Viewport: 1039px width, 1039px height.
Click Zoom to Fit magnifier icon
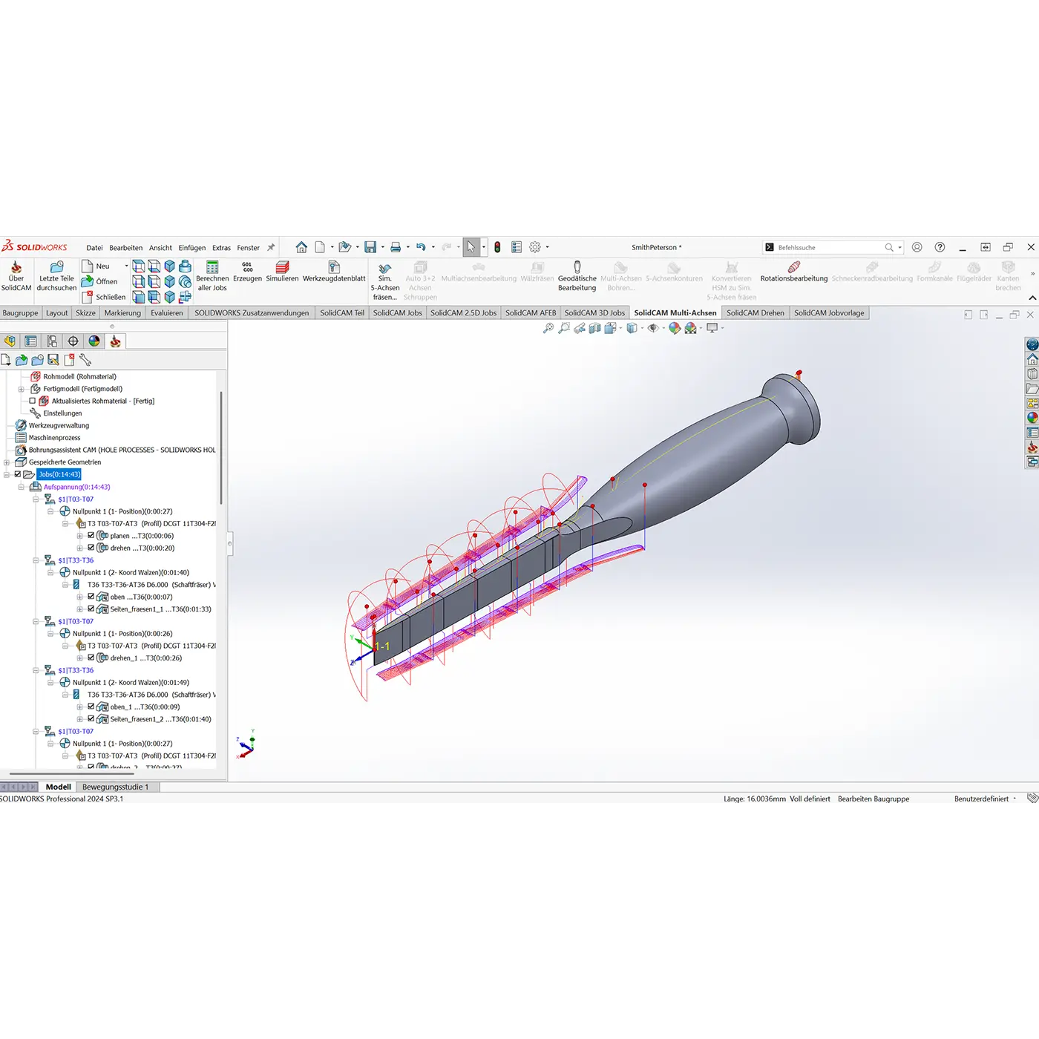tap(548, 328)
